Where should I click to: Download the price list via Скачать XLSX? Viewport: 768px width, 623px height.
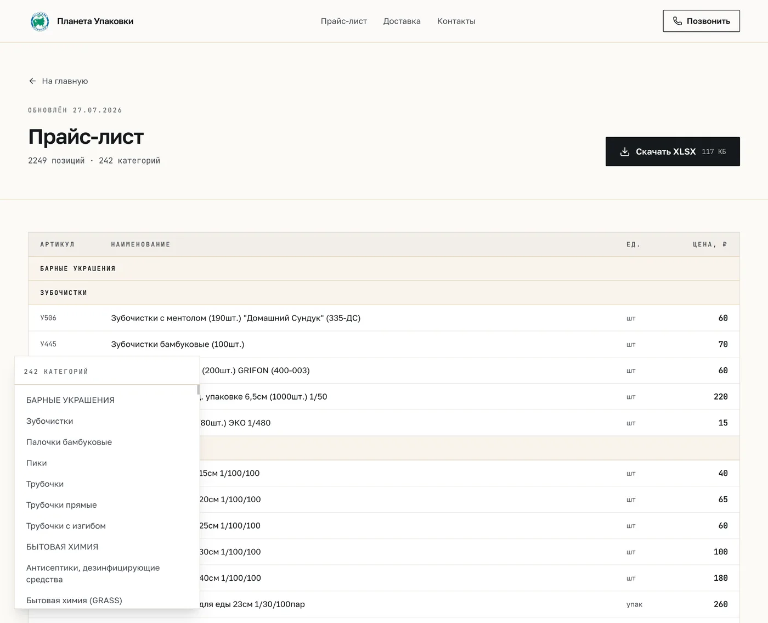[x=673, y=151]
